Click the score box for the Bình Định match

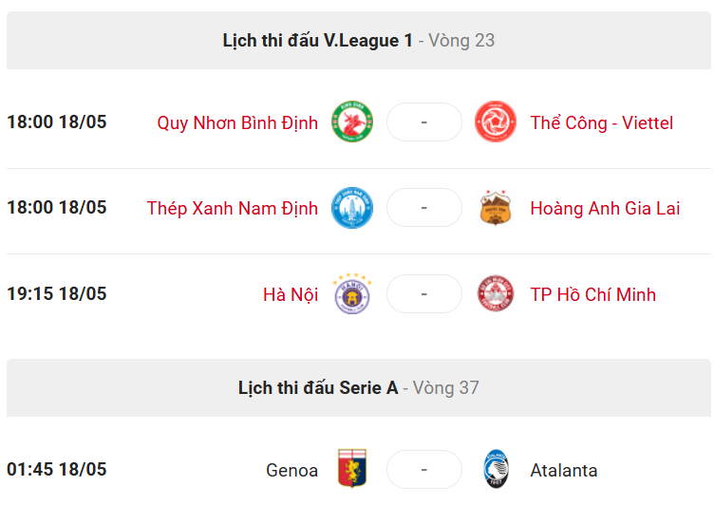(x=423, y=122)
